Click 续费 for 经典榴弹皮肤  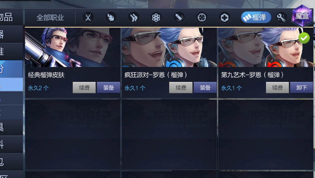(x=84, y=87)
